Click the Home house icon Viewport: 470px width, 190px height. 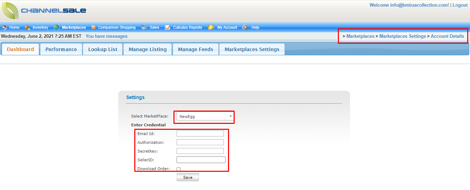[x=5, y=27]
